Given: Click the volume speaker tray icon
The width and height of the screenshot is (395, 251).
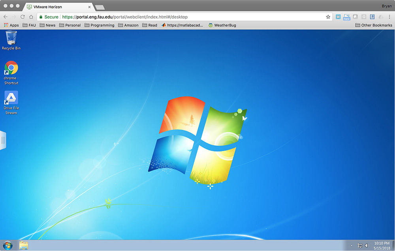Looking at the screenshot, I should 367,245.
